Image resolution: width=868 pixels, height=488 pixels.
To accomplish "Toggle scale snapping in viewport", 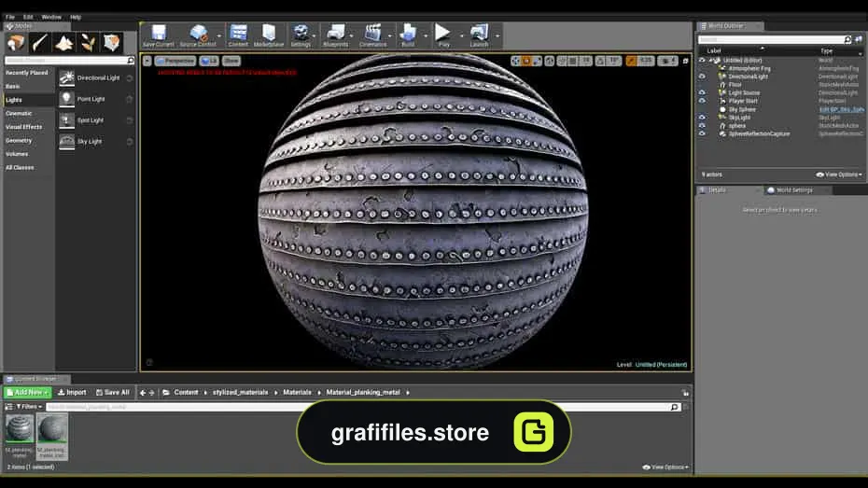I will [x=631, y=61].
